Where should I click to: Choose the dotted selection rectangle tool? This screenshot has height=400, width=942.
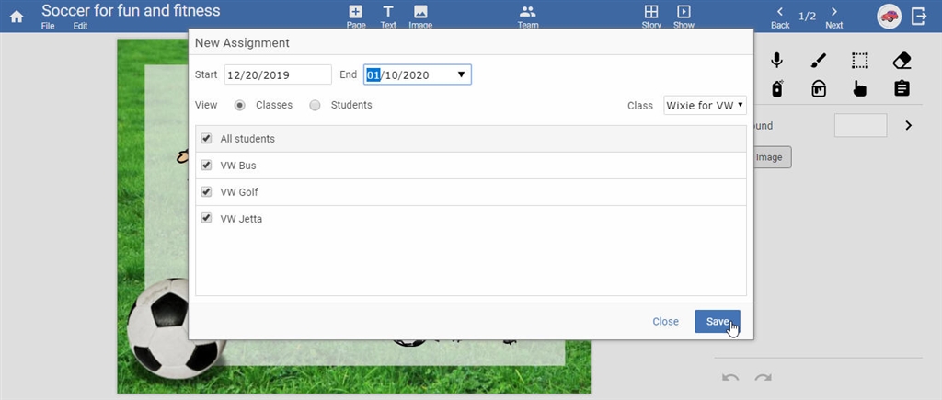click(x=860, y=60)
